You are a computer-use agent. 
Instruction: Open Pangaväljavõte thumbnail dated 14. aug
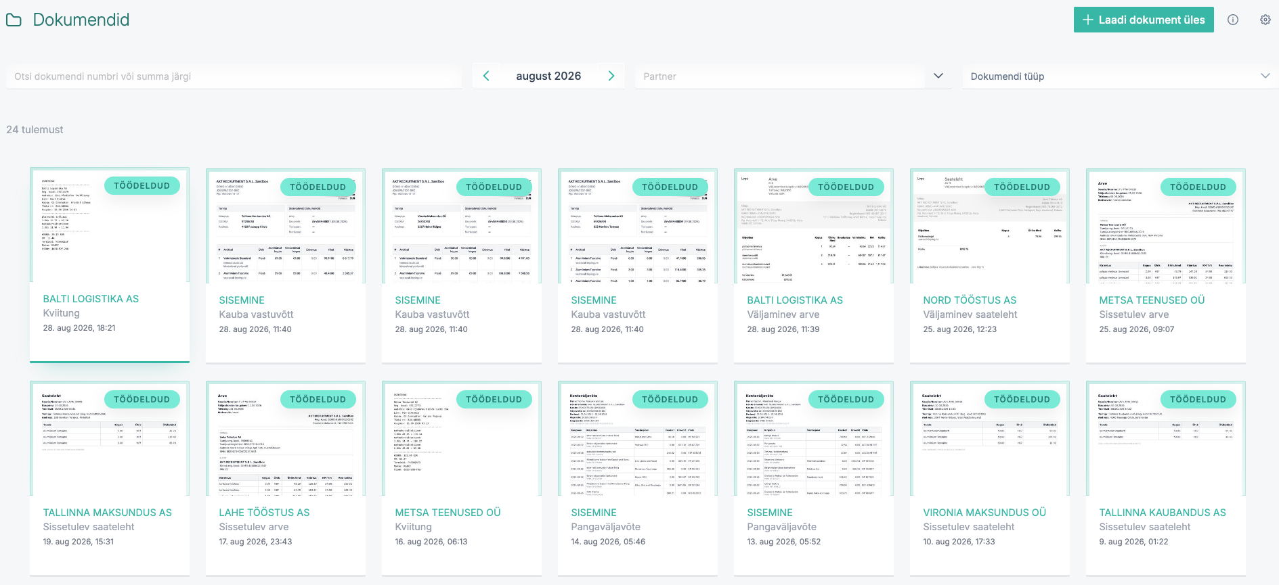click(638, 438)
